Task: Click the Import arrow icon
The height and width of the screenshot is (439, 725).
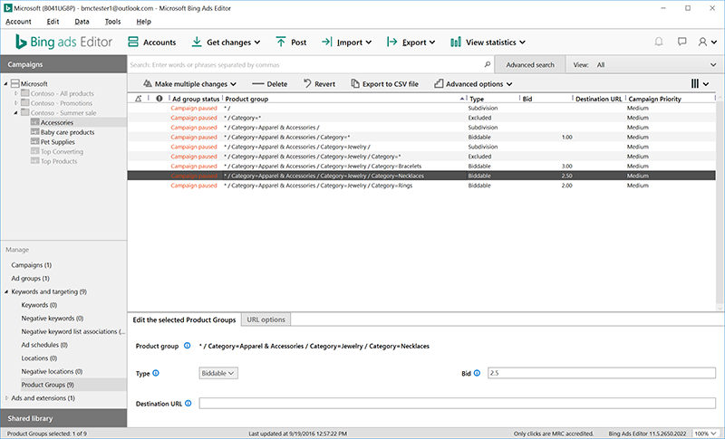Action: tap(327, 42)
